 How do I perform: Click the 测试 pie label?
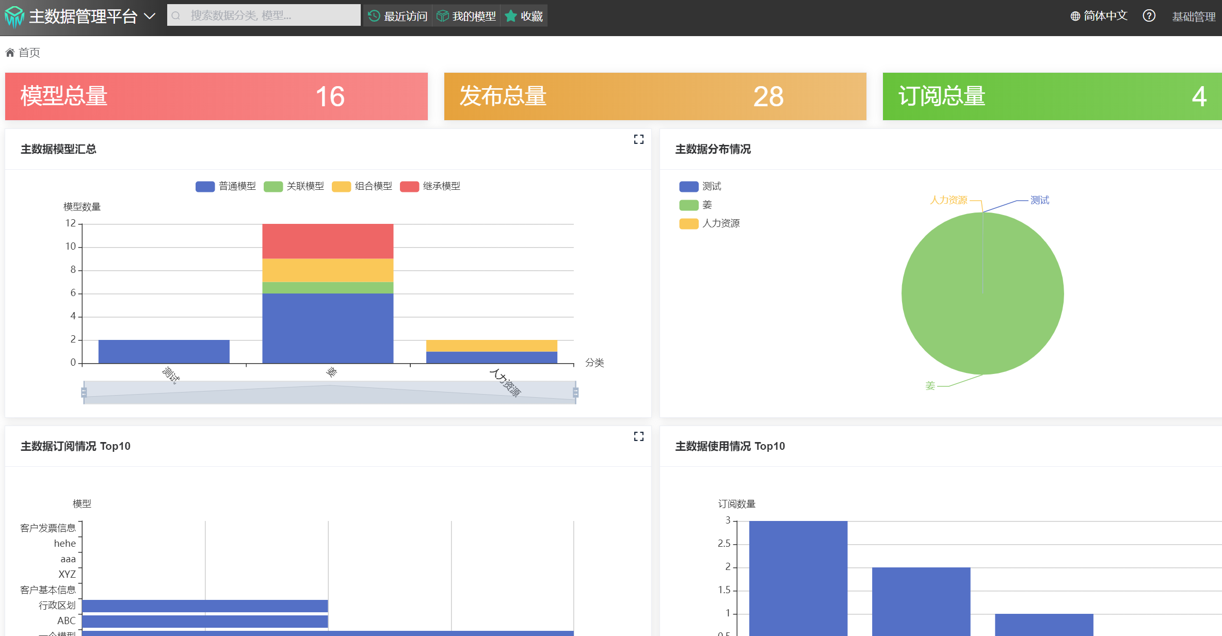coord(1040,200)
